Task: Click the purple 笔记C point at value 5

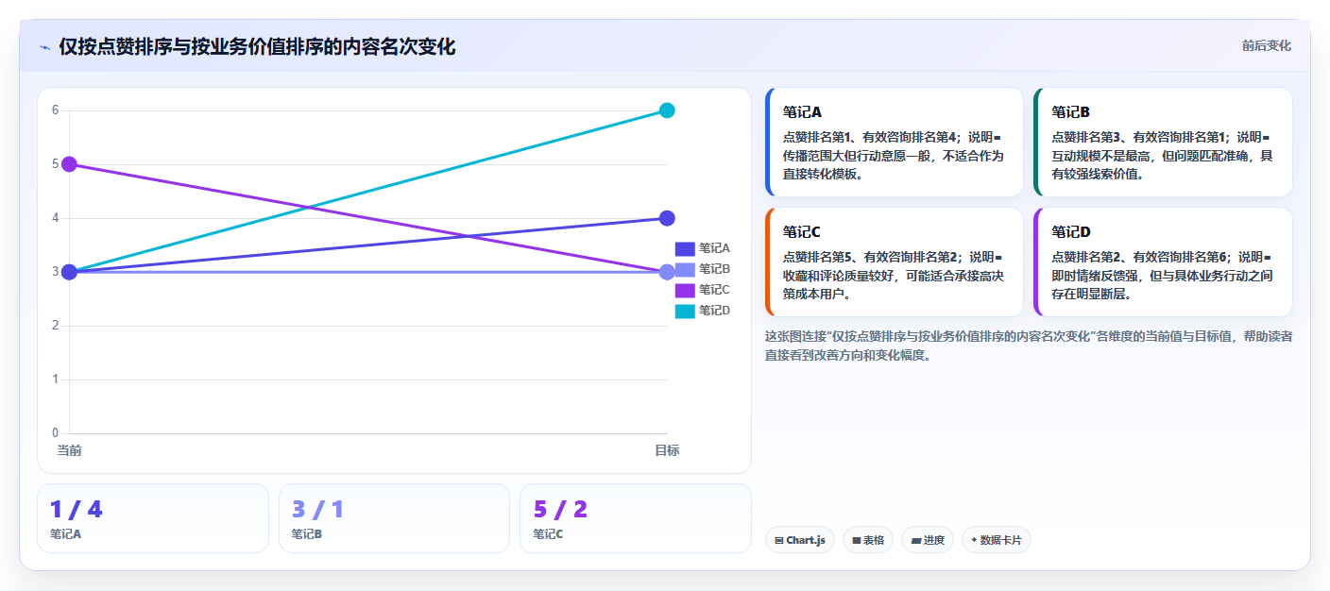Action: (x=69, y=164)
